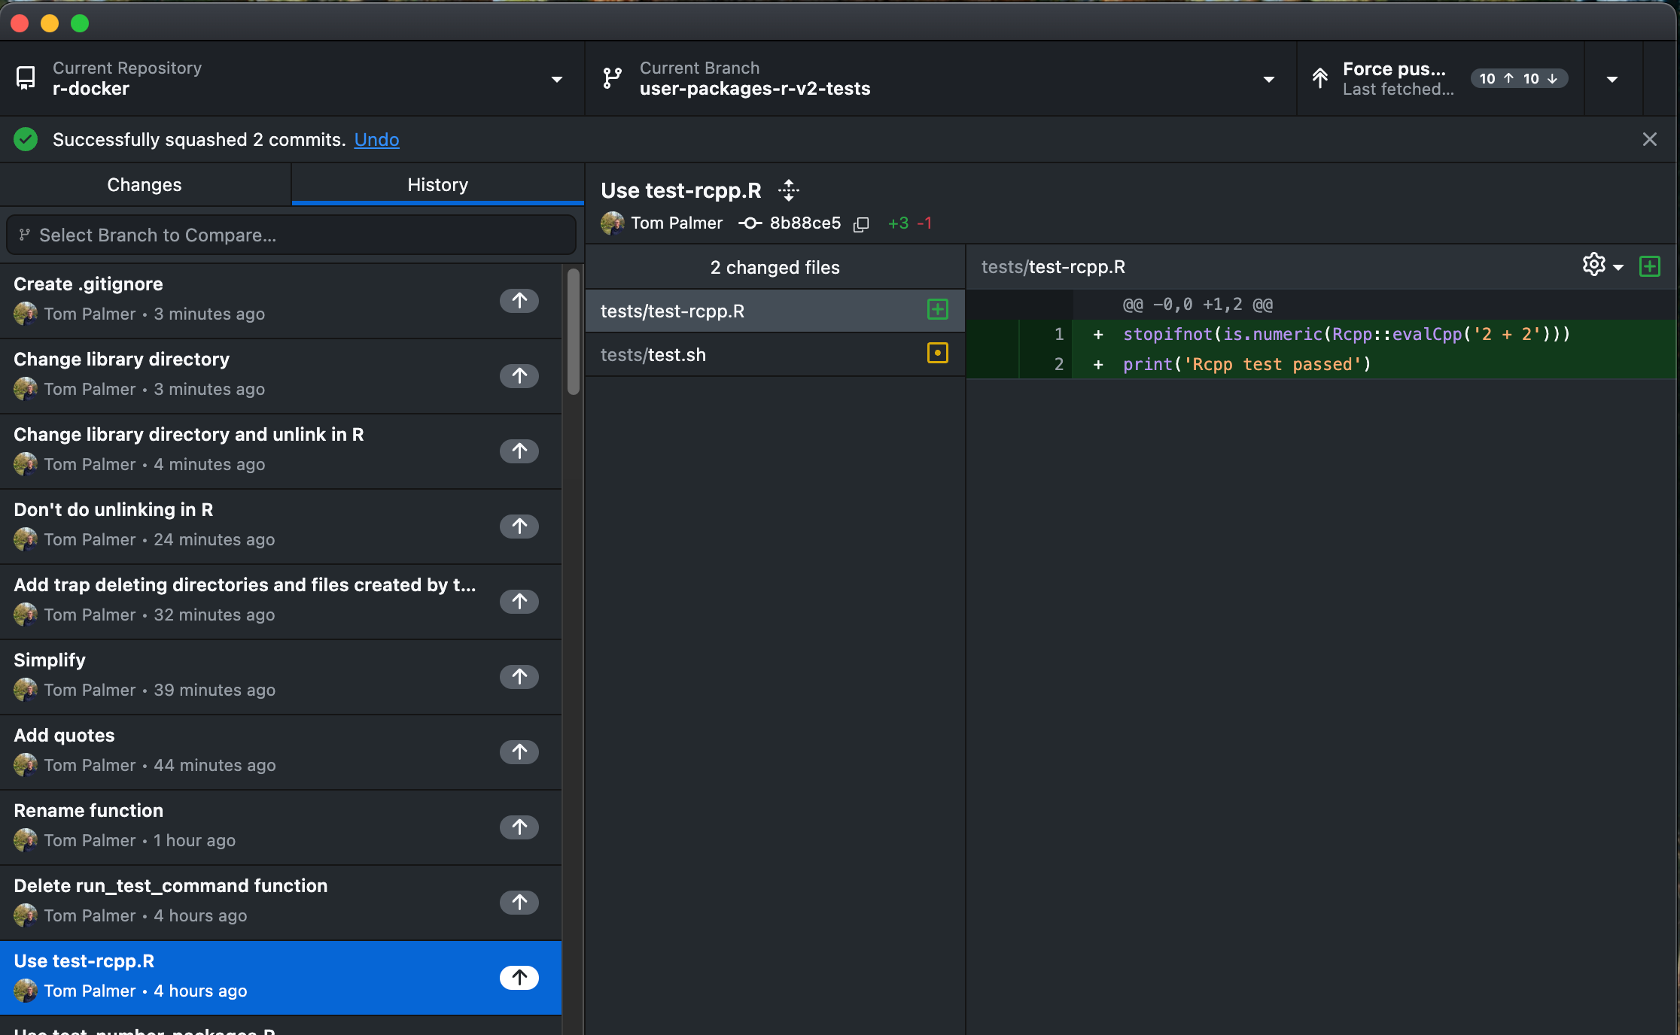Click the current branch icon
This screenshot has height=1035, width=1680.
[610, 77]
